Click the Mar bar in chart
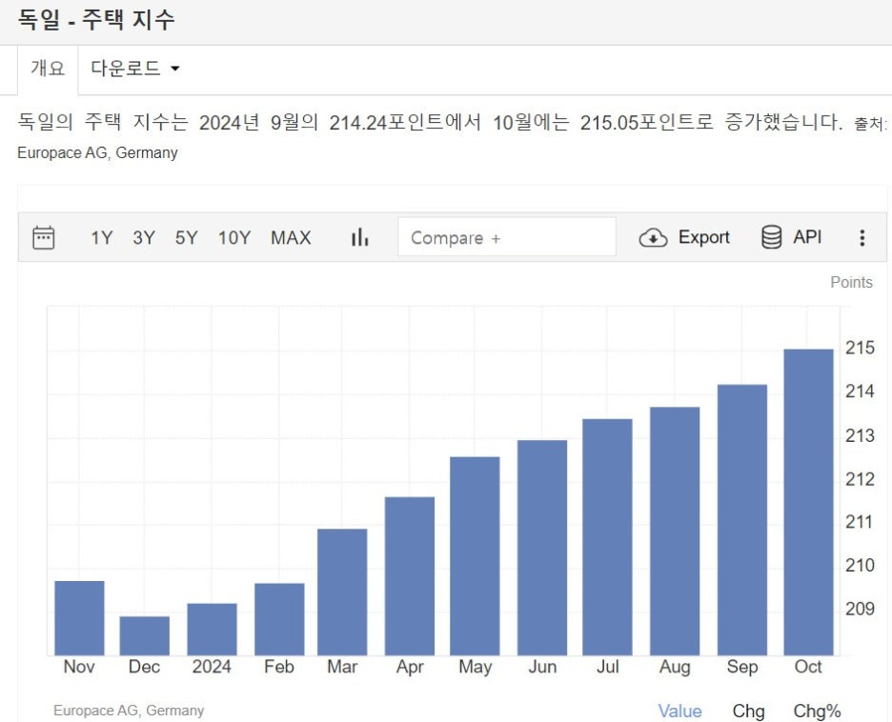The height and width of the screenshot is (722, 892). pos(342,592)
